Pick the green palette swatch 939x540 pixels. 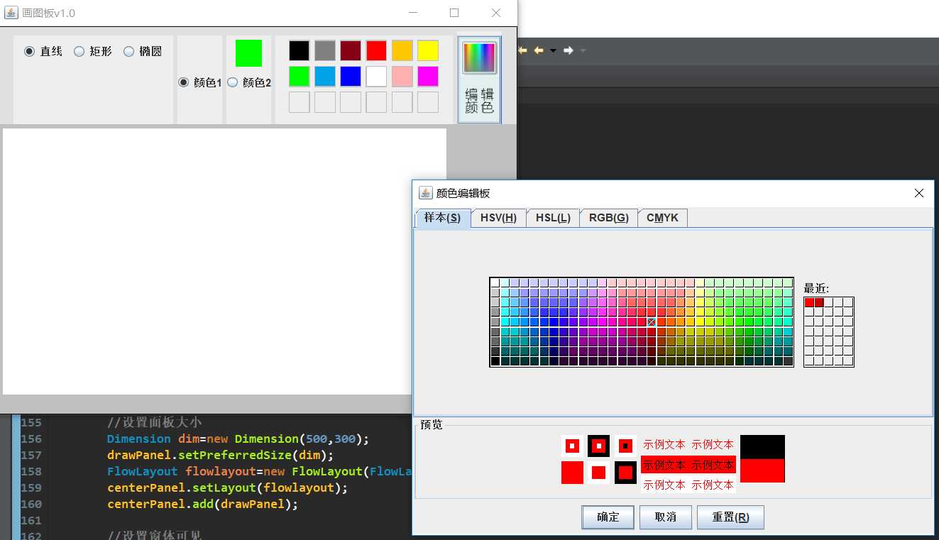[x=299, y=76]
